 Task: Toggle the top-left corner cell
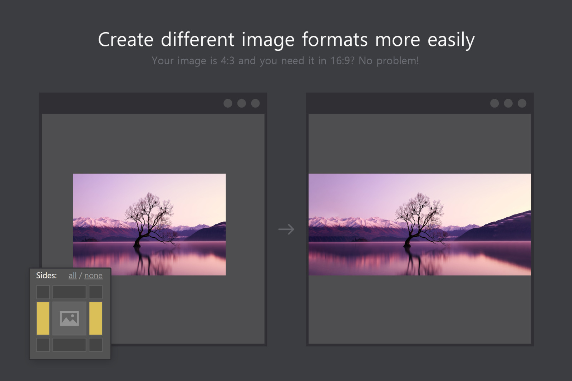click(43, 292)
